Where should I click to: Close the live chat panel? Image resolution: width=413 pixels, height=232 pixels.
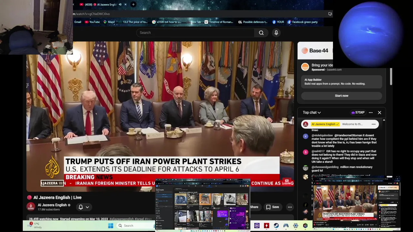379,112
